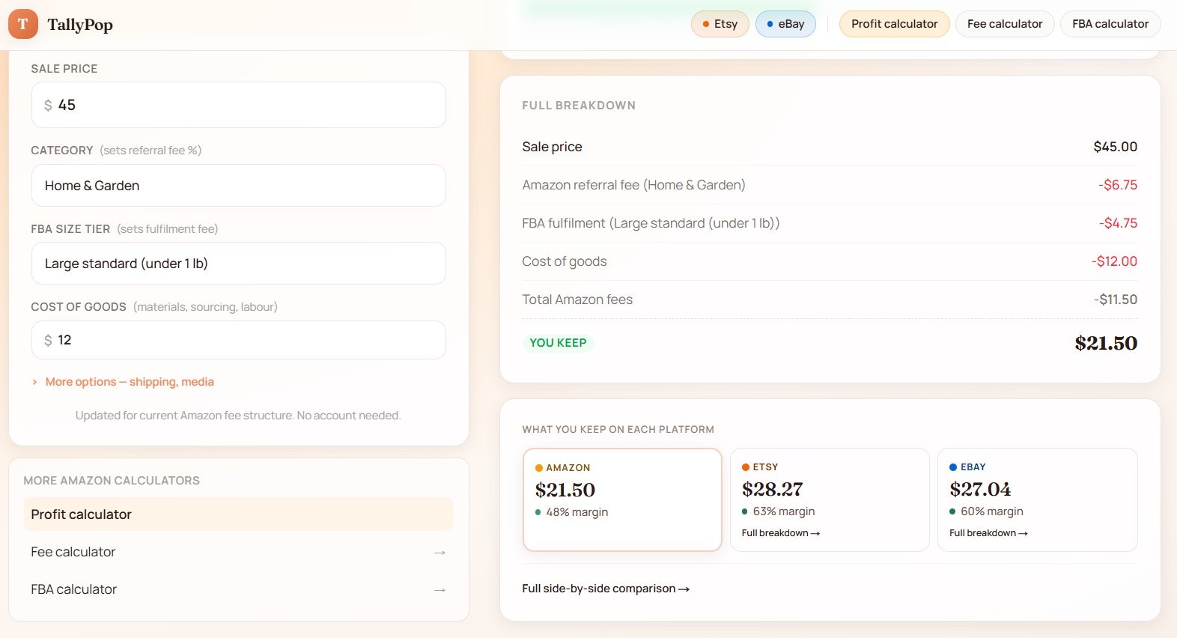Viewport: 1177px width, 638px height.
Task: Click the $21.50 You Keep total
Action: pyautogui.click(x=1106, y=343)
